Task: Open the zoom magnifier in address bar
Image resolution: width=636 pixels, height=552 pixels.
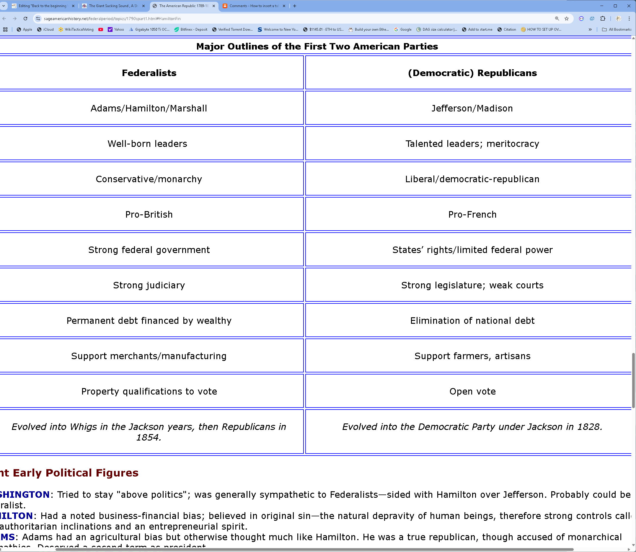Action: point(557,19)
